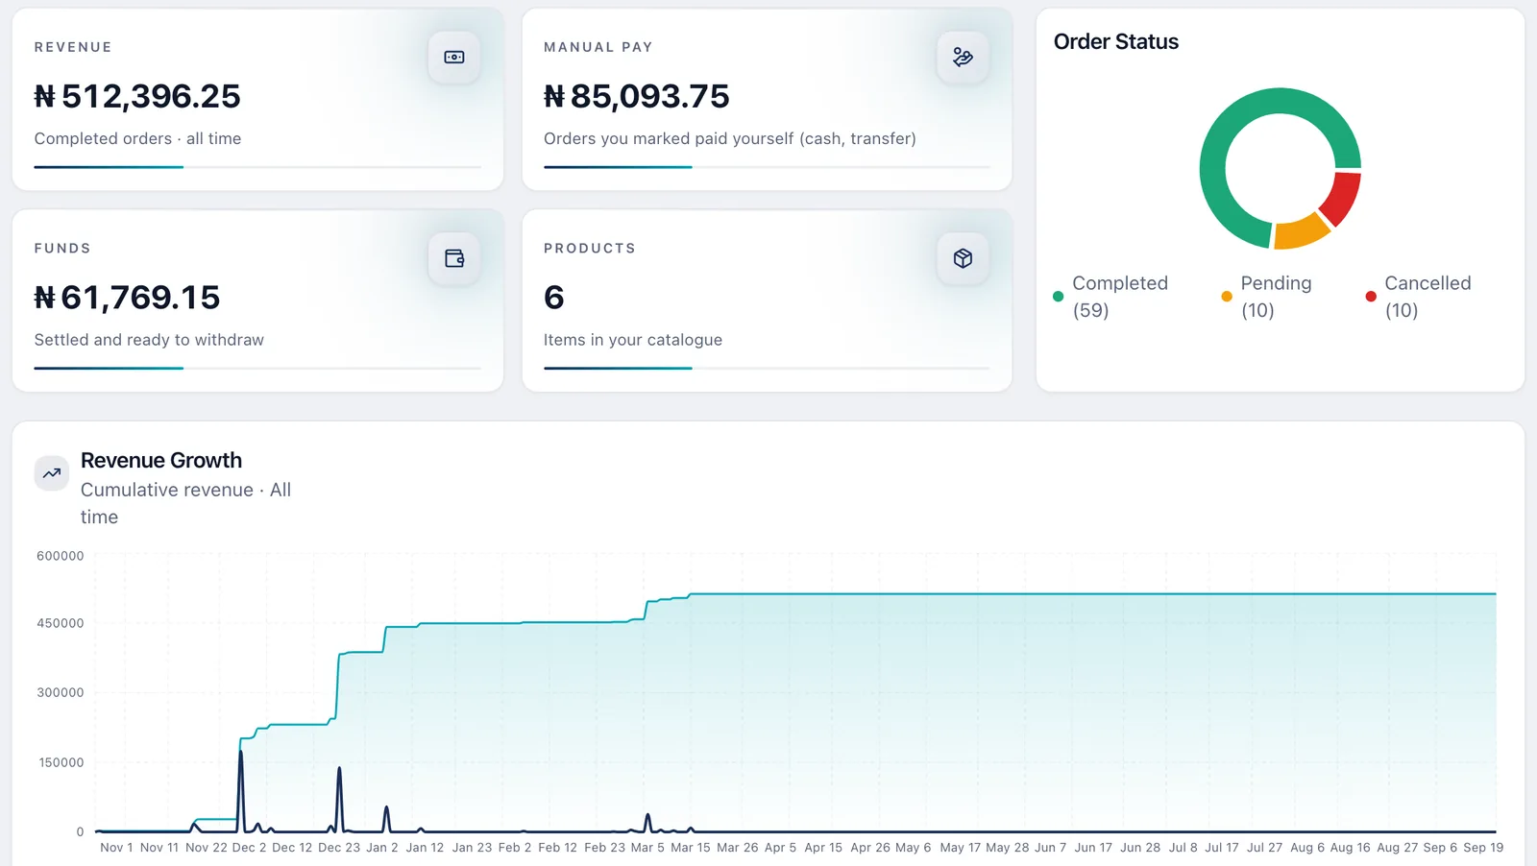
Task: Click the 600000 y-axis label
Action: tap(61, 556)
